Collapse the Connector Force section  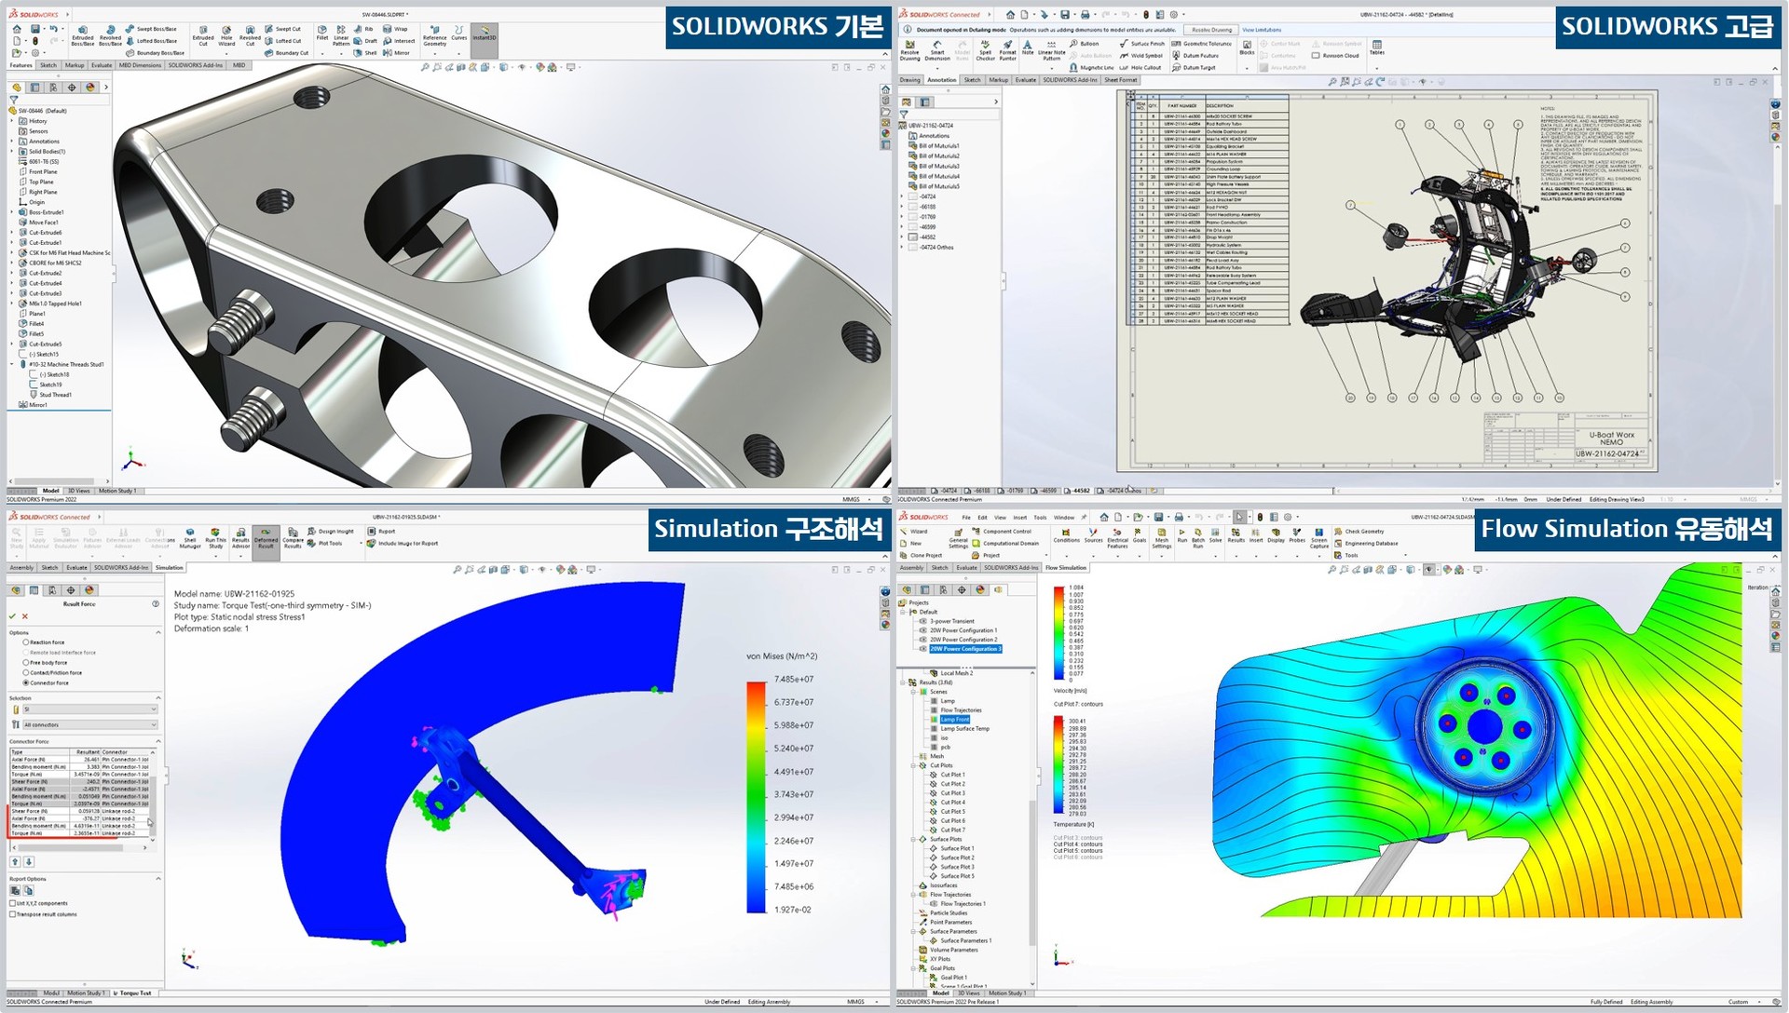point(157,741)
